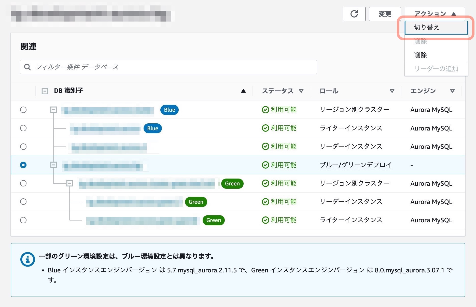Viewport: 476px width, 307px height.
Task: Click the check icon beside the Green reader status
Action: click(x=265, y=201)
